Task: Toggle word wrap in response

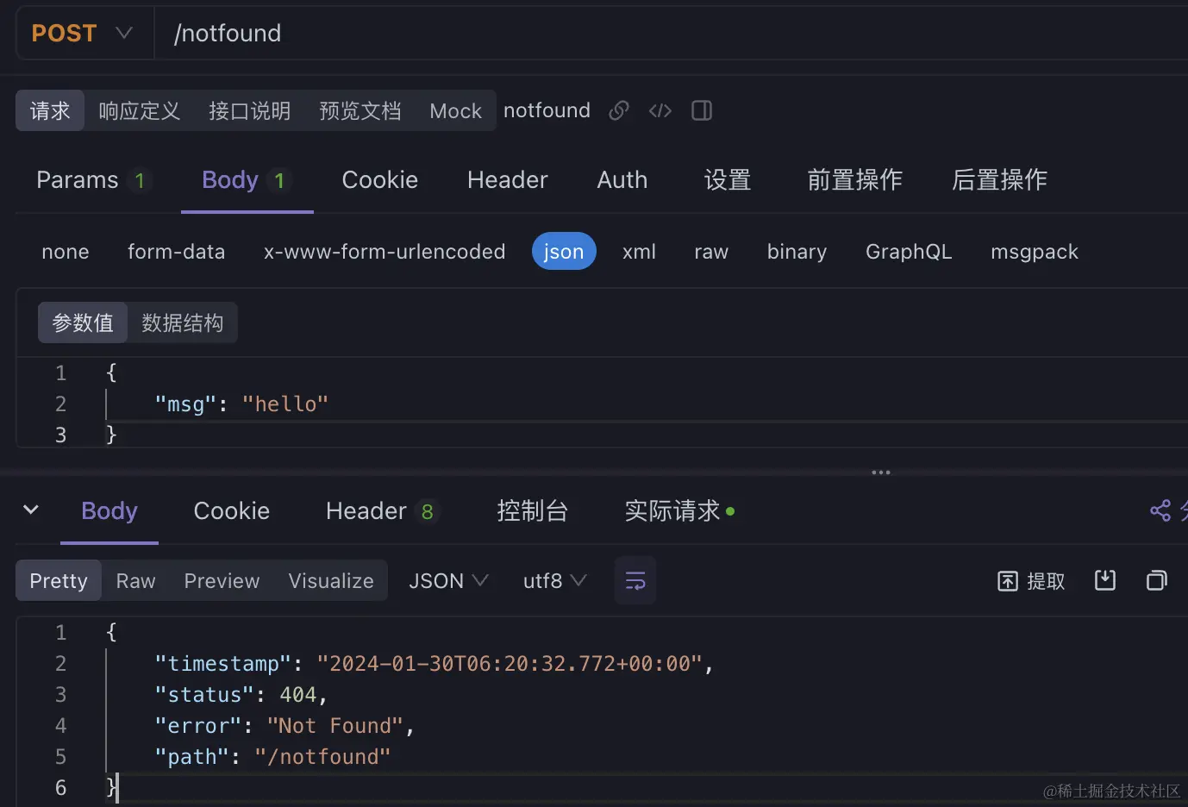Action: 635,581
